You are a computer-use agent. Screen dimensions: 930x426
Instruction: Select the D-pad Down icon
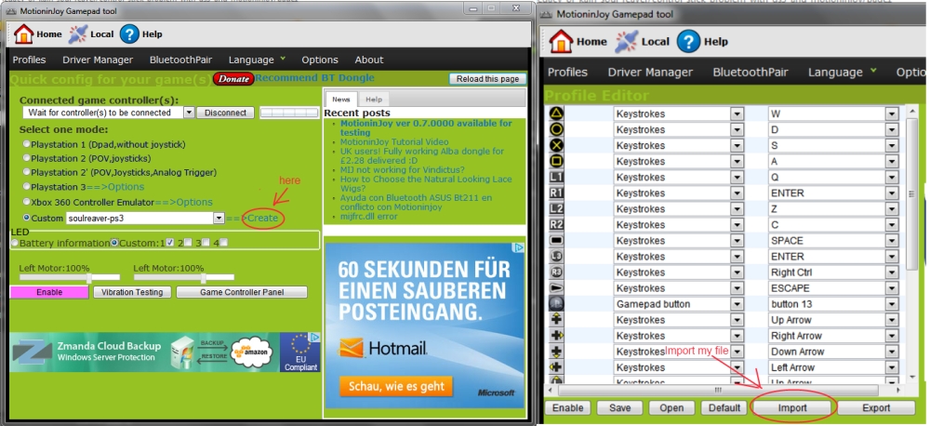click(556, 352)
